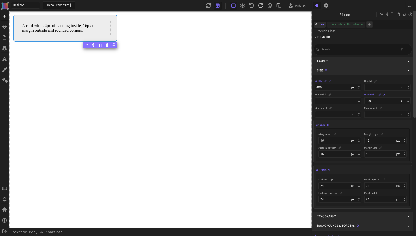The width and height of the screenshot is (416, 236).
Task: Toggle the purple style manager circle button
Action: [x=317, y=5]
